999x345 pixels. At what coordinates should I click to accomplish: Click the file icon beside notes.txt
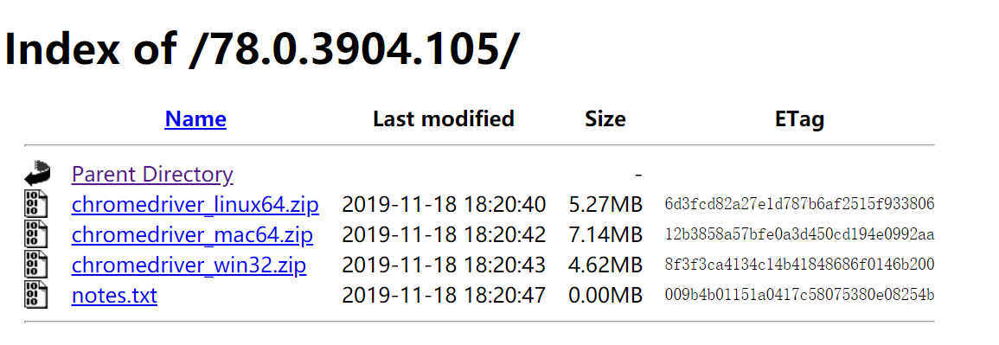(x=36, y=295)
